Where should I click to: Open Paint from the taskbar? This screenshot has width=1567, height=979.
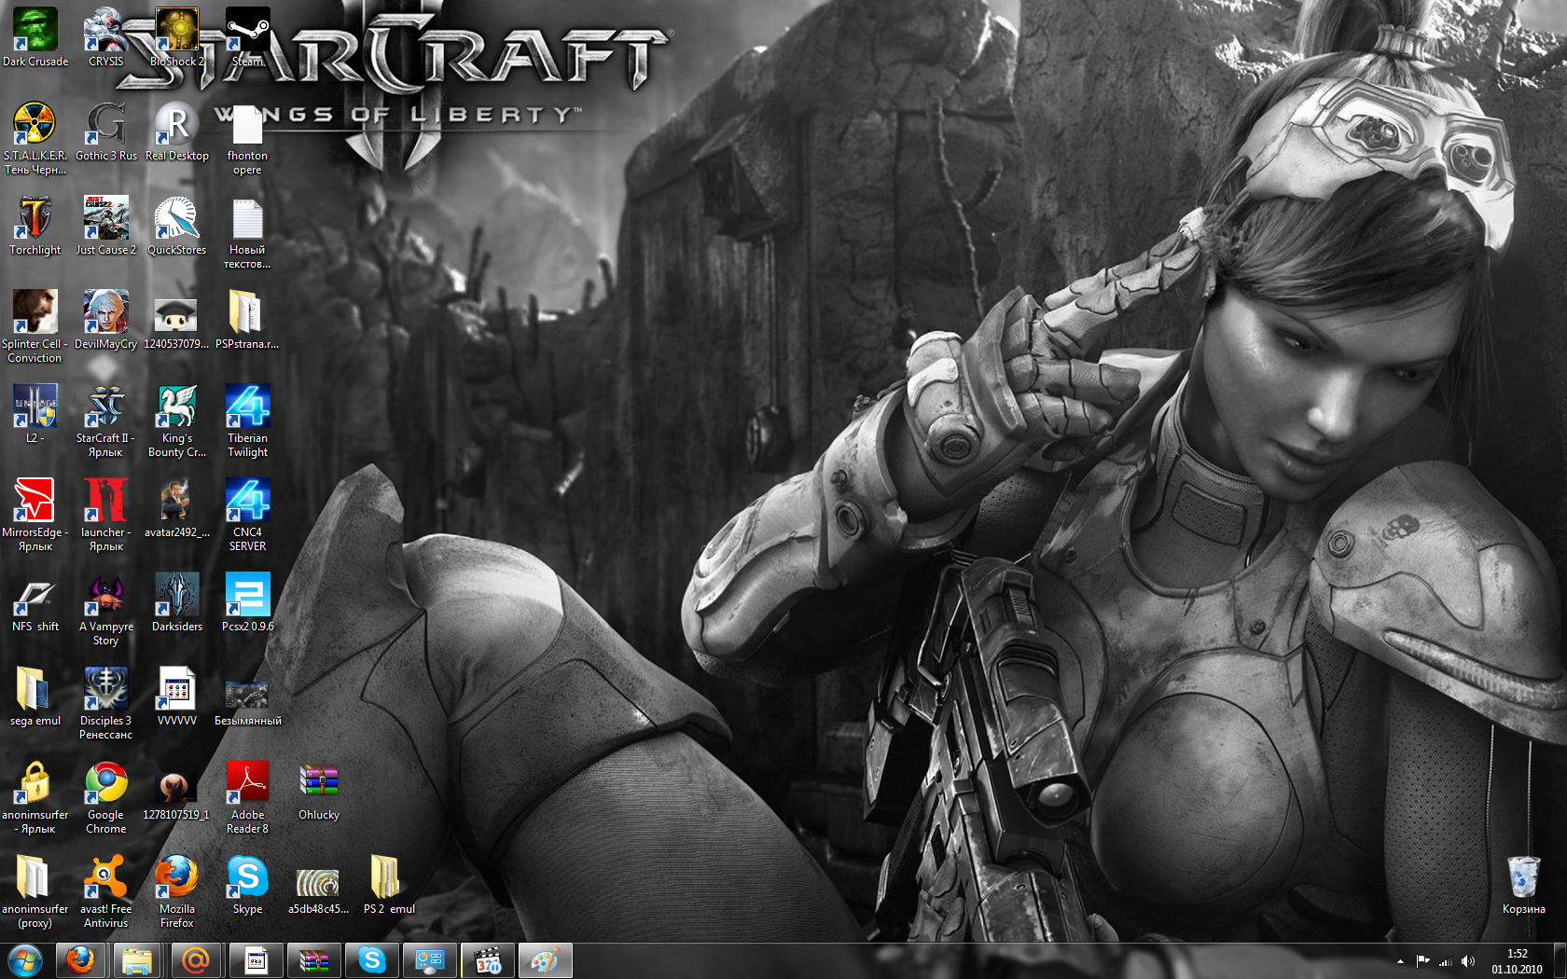[x=545, y=960]
